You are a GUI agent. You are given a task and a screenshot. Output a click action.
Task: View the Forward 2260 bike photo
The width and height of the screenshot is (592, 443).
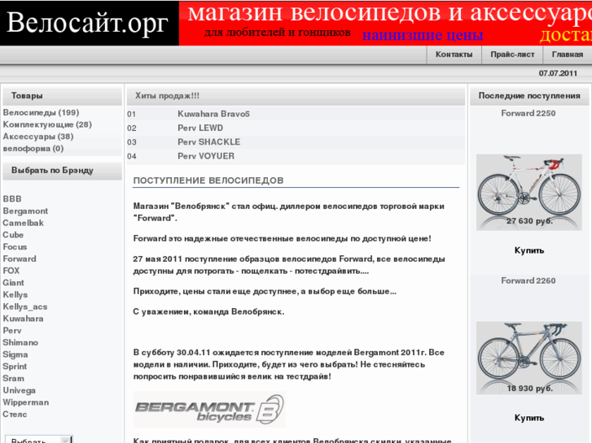coord(529,358)
